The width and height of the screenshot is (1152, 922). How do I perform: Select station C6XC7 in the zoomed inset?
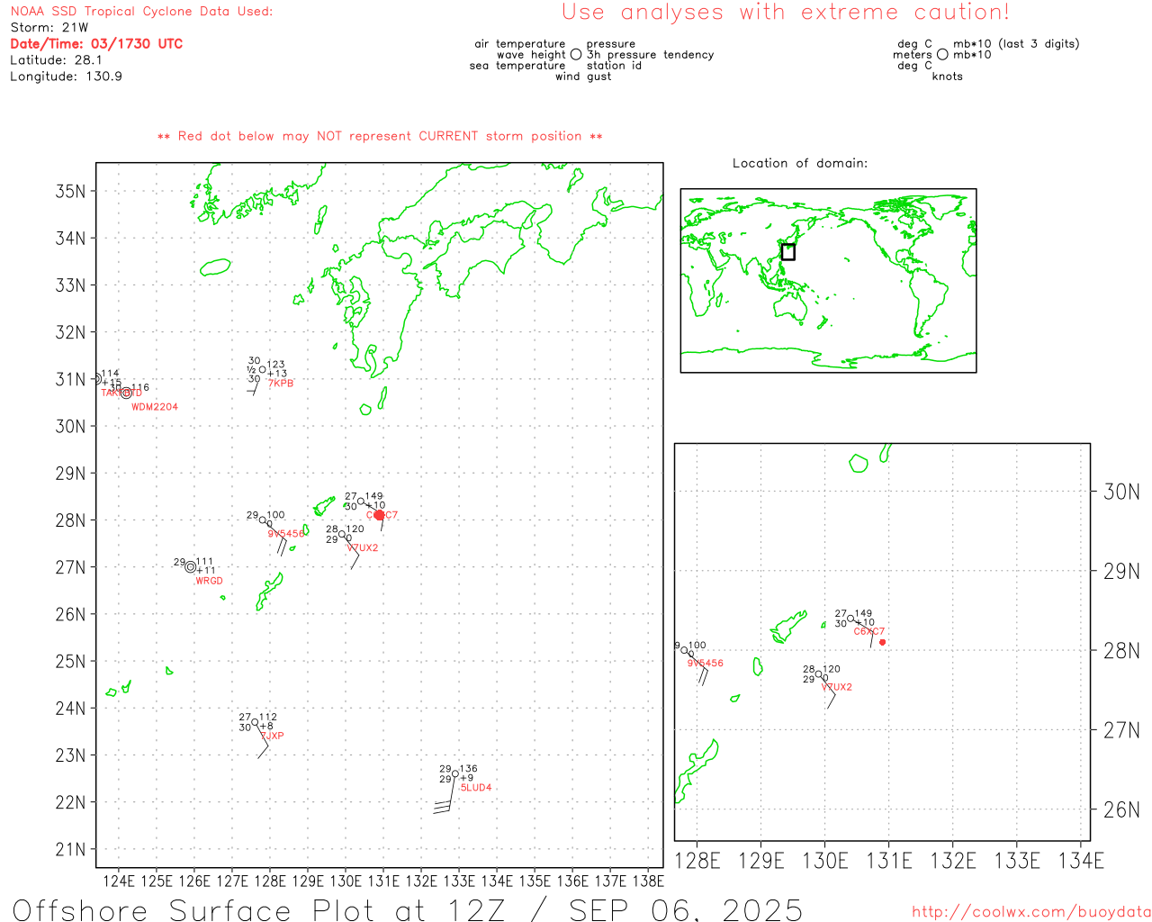(x=869, y=632)
